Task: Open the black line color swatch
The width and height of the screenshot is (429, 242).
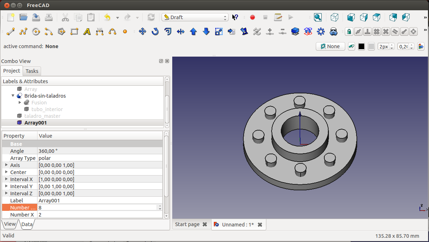Action: click(x=361, y=46)
